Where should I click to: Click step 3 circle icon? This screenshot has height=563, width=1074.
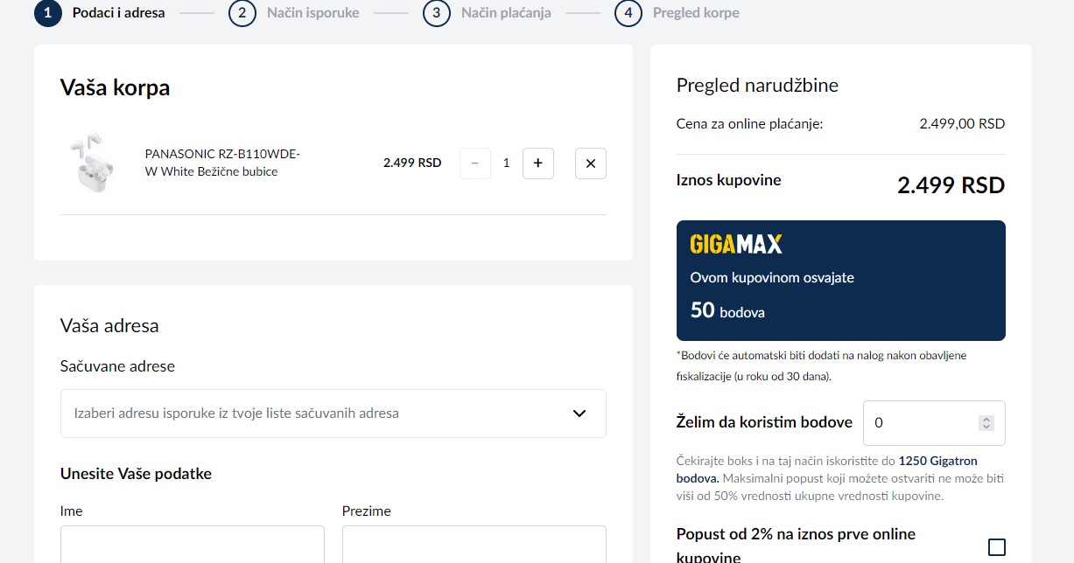[437, 13]
